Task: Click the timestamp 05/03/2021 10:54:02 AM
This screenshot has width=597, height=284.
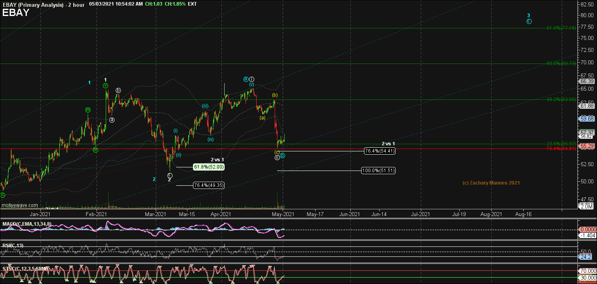Action: 116,4
